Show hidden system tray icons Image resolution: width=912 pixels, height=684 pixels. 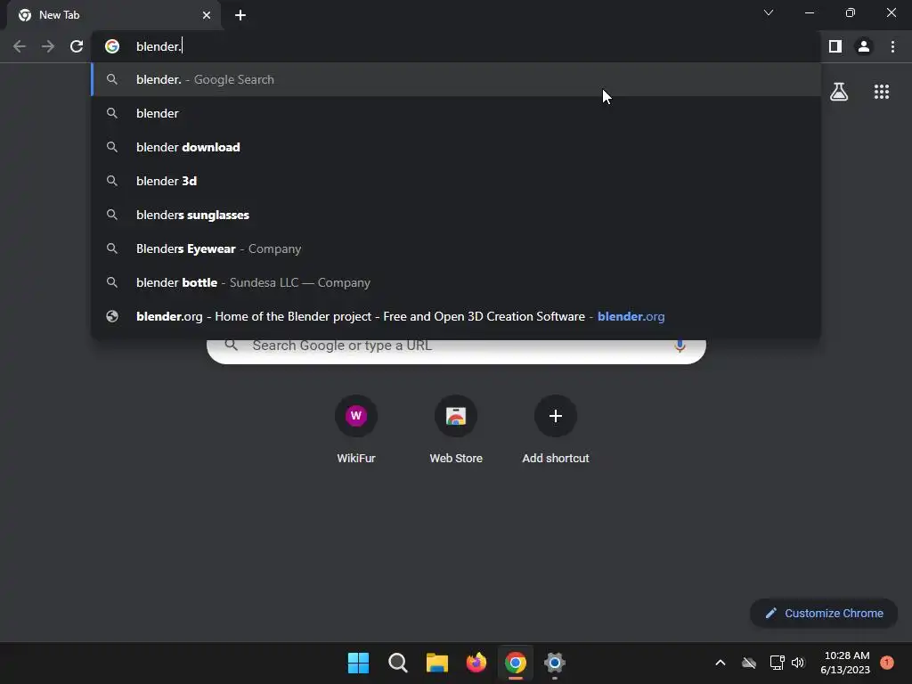[720, 663]
